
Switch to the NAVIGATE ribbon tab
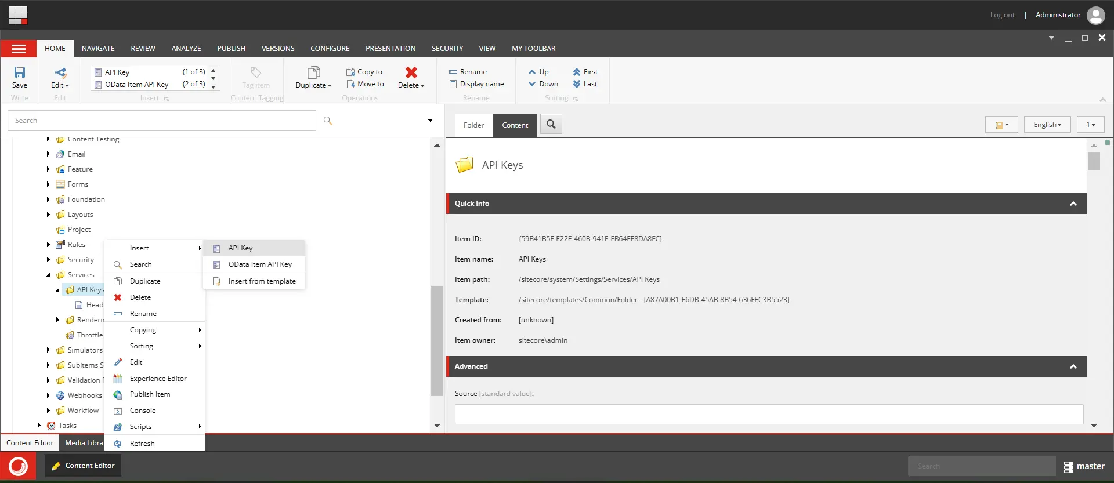pyautogui.click(x=98, y=49)
